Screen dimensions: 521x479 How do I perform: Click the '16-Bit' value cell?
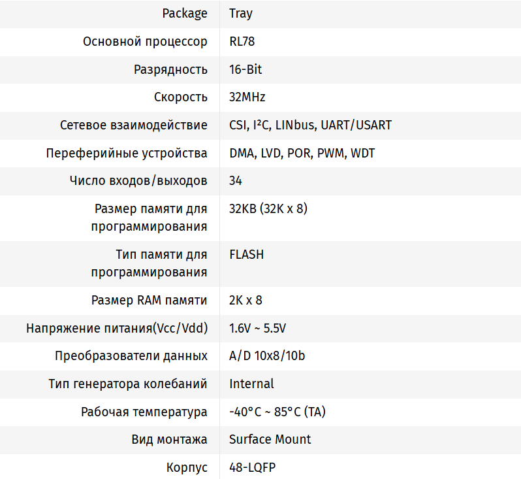[245, 69]
